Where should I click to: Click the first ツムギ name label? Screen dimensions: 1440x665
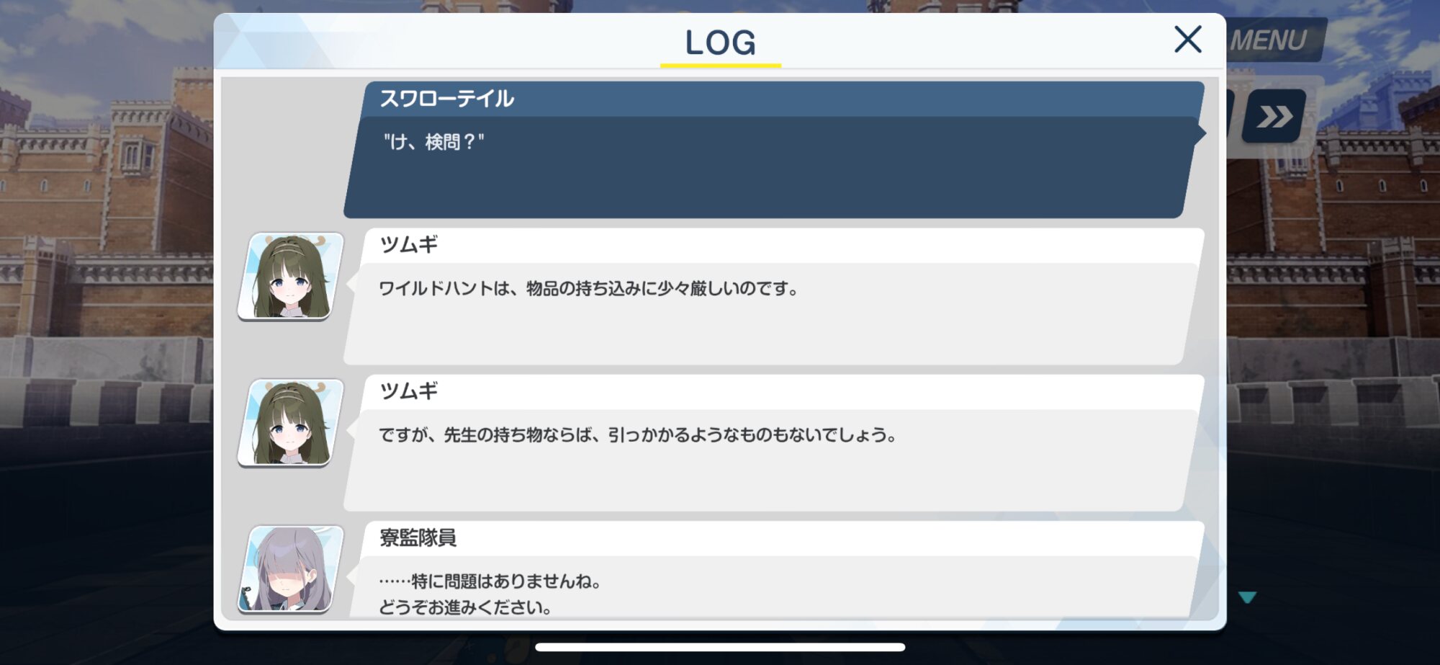(409, 245)
